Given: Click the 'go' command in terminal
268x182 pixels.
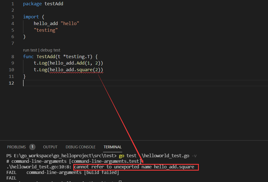Looking at the screenshot, I should tap(122, 156).
